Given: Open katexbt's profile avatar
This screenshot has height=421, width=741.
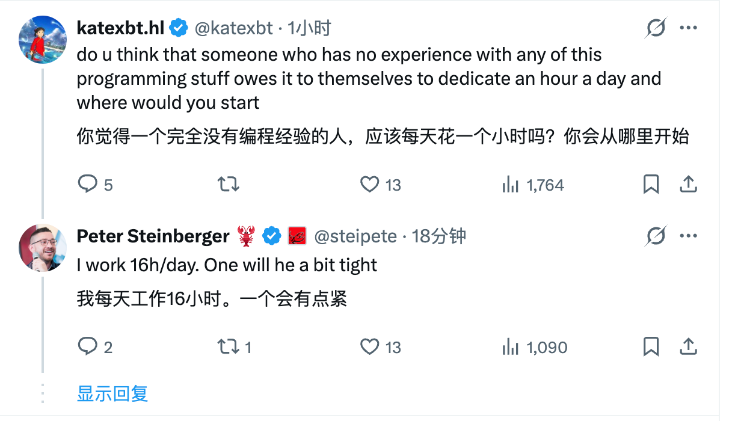Looking at the screenshot, I should [42, 39].
